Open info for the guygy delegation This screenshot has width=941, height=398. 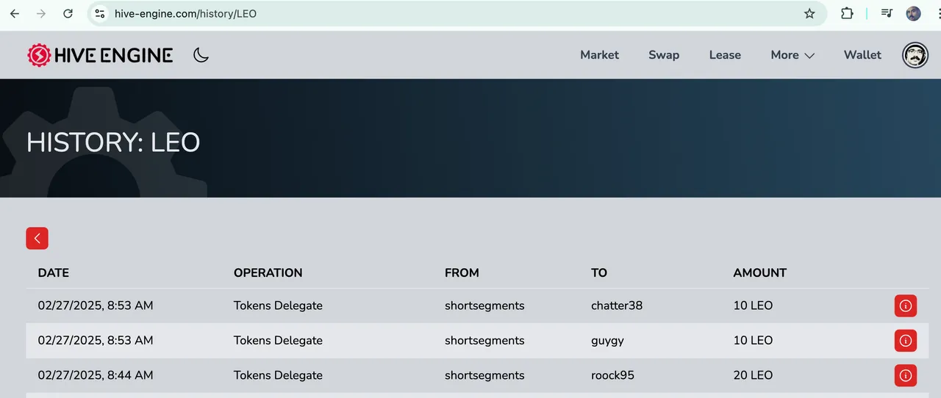[906, 341]
